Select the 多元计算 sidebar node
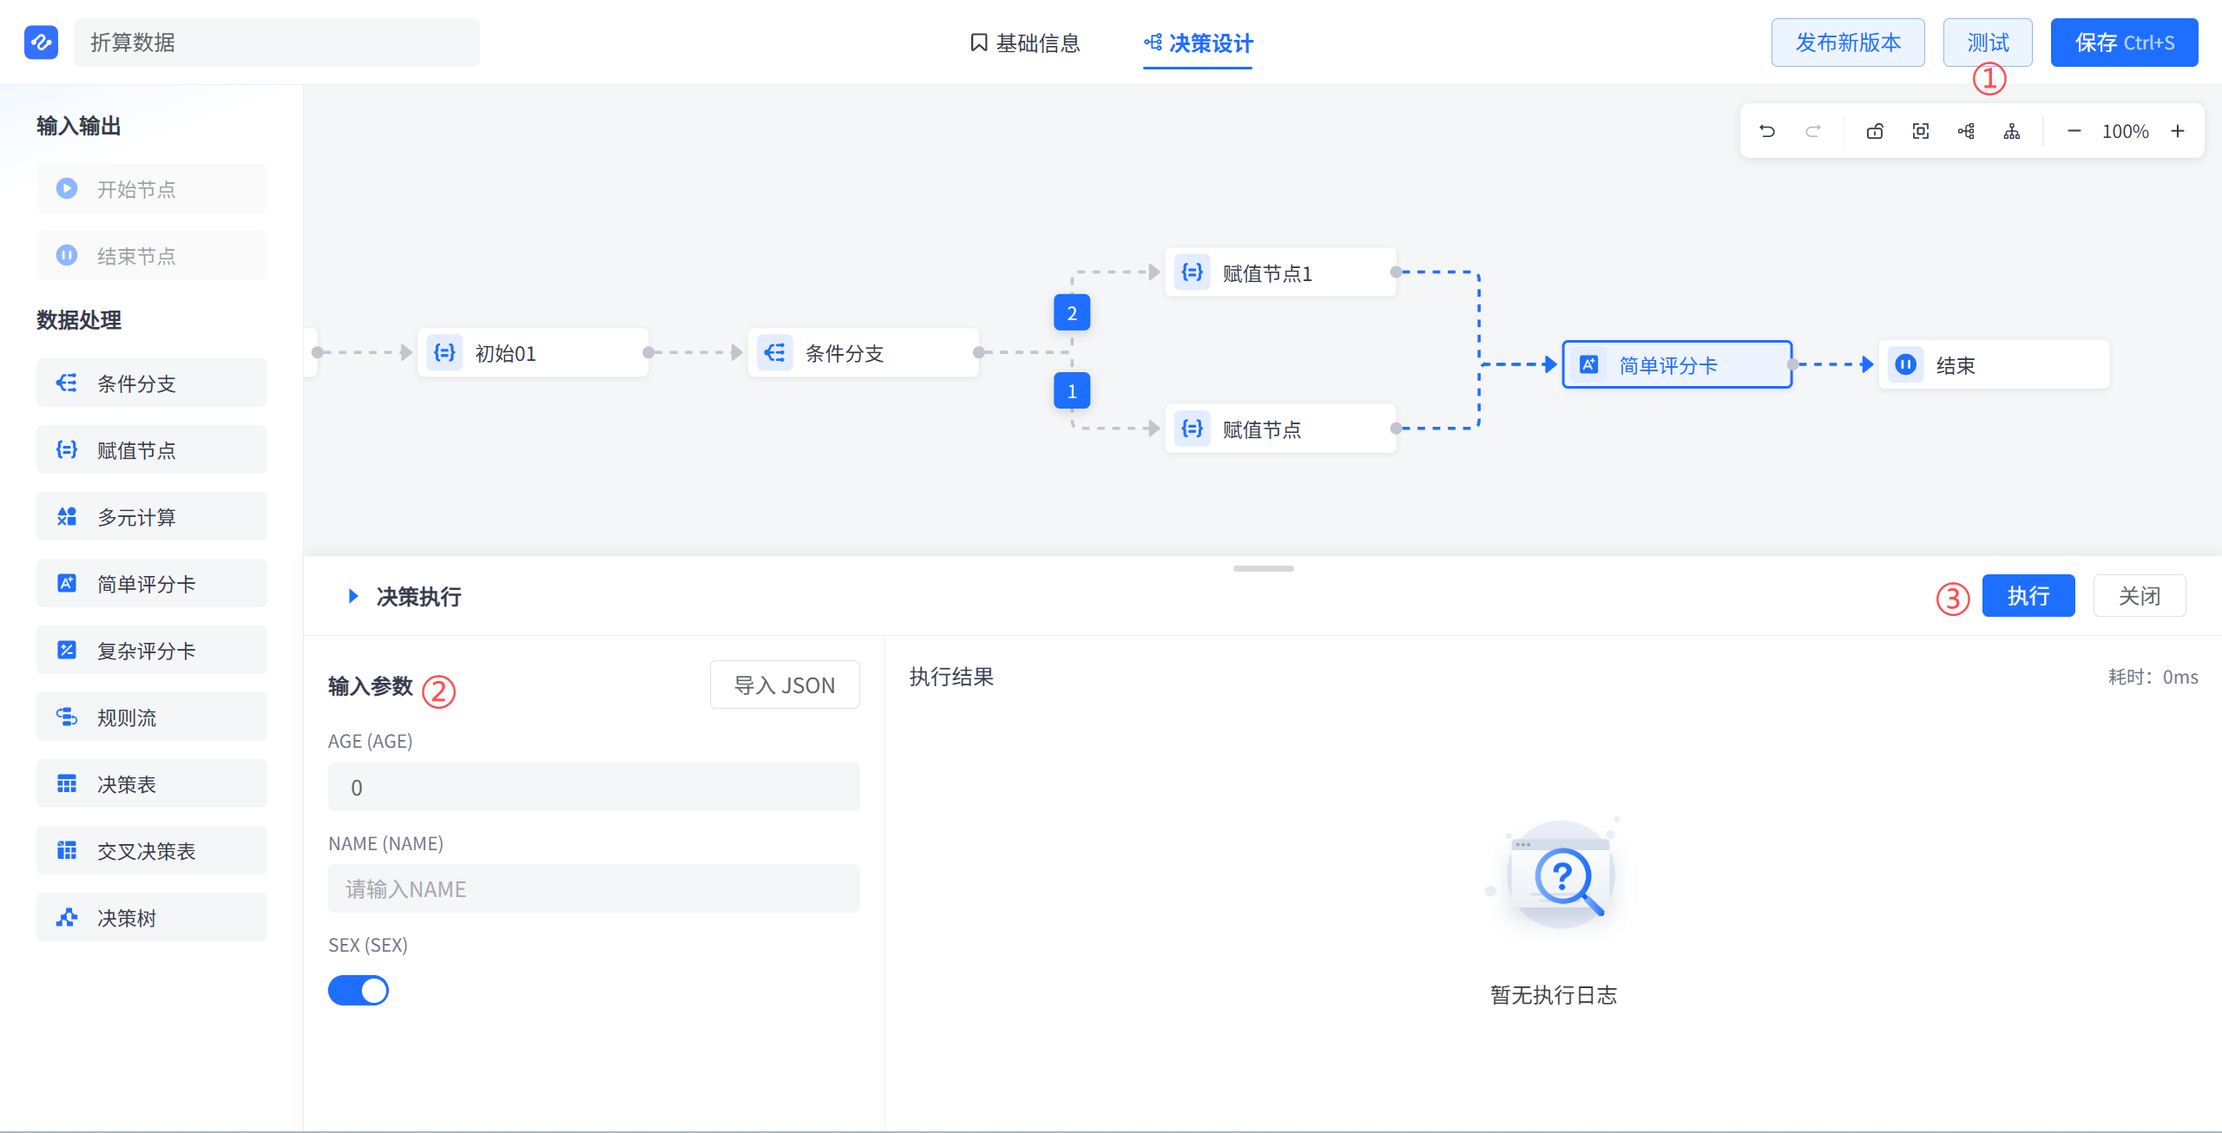The height and width of the screenshot is (1133, 2222). point(152,516)
